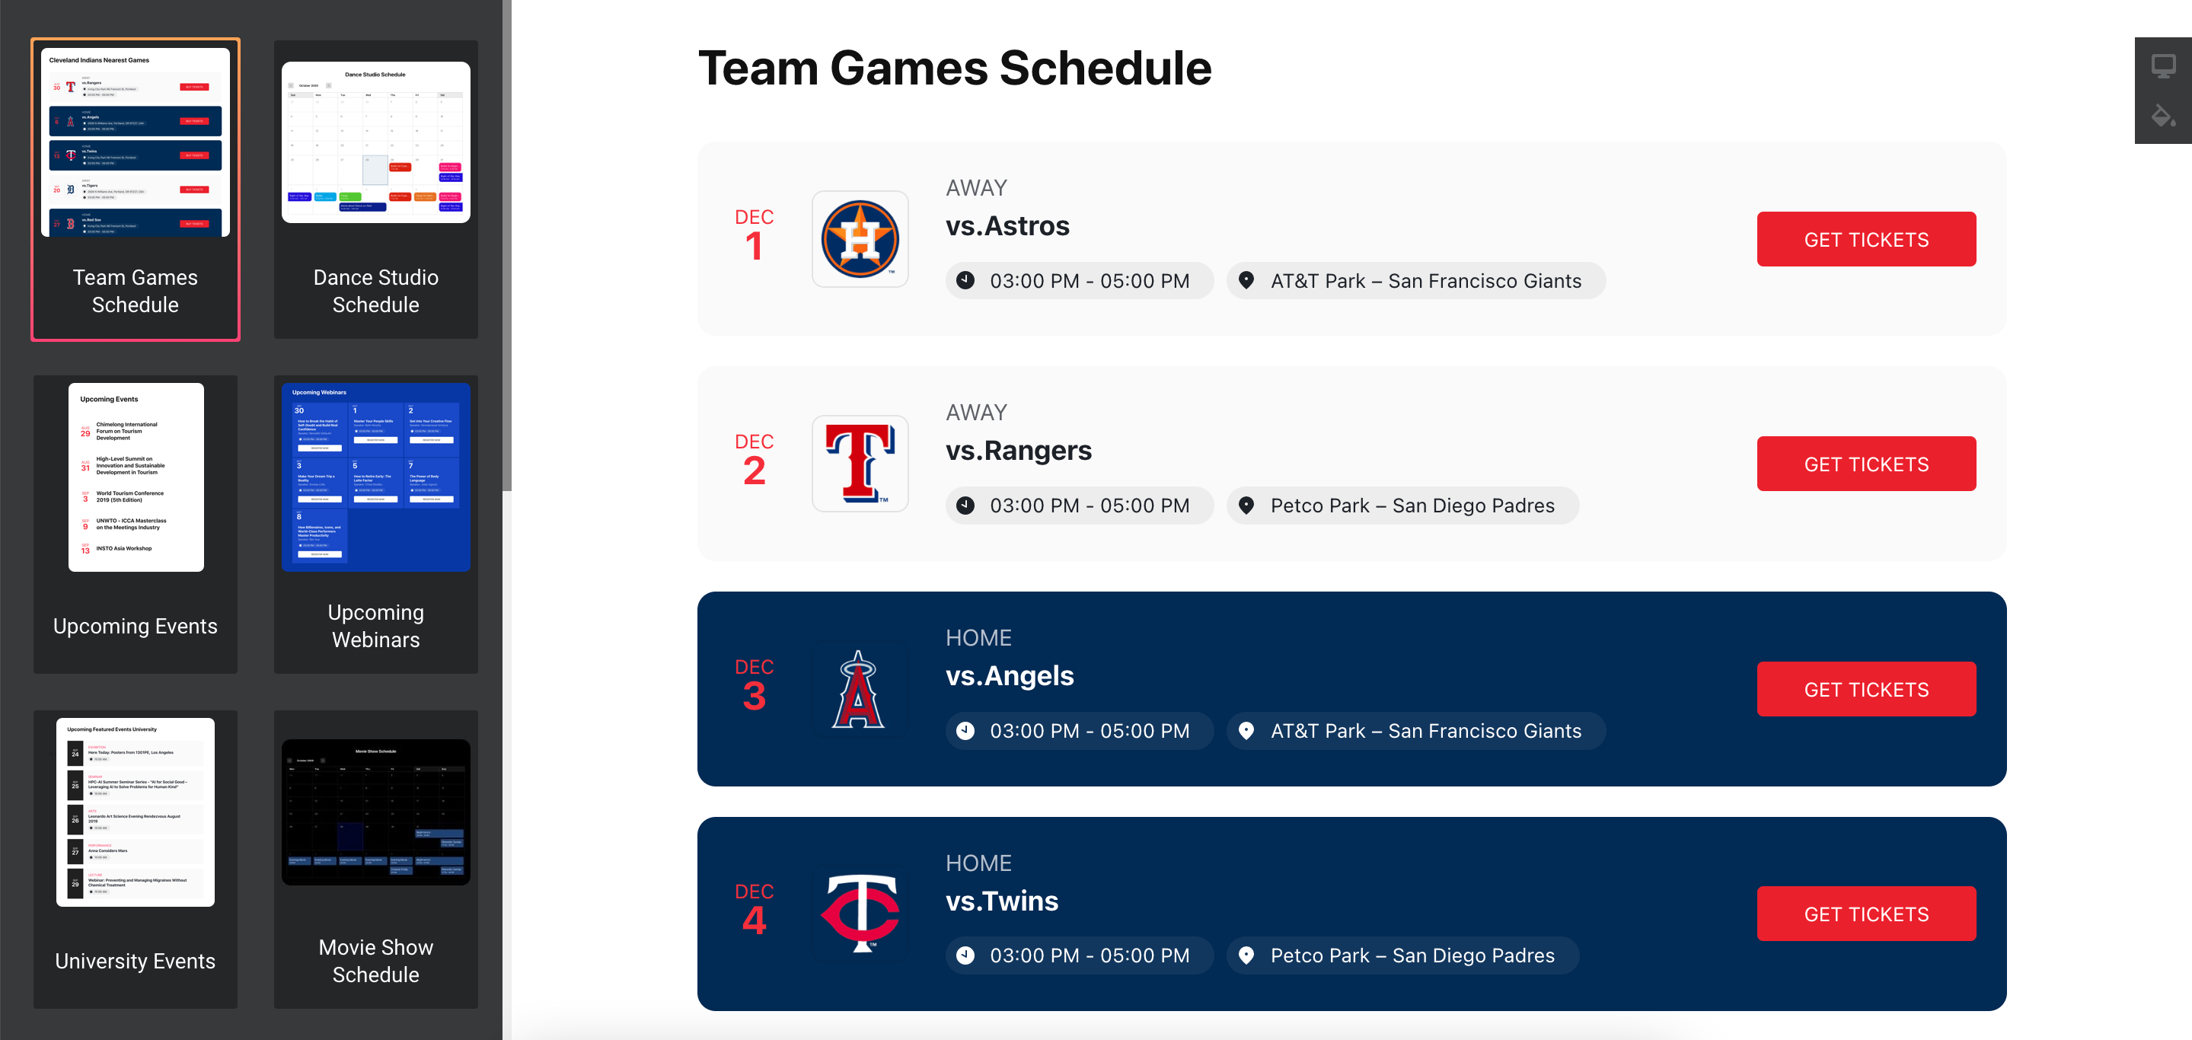Click the Astros team logo
This screenshot has height=1040, width=2192.
click(860, 239)
